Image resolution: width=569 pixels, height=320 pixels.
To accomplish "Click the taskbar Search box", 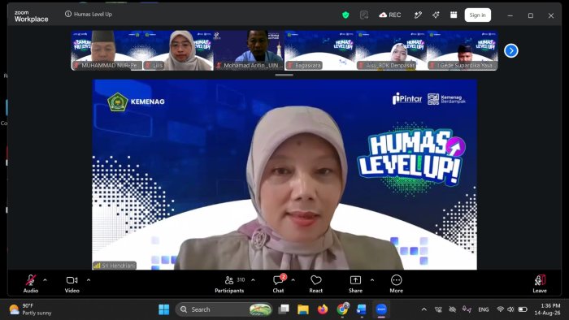I will 224,309.
